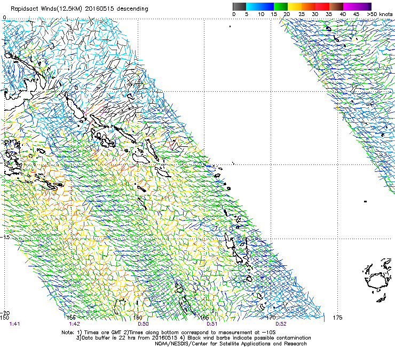Click the '35' legend scale label
The image size is (395, 347).
pos(329,14)
